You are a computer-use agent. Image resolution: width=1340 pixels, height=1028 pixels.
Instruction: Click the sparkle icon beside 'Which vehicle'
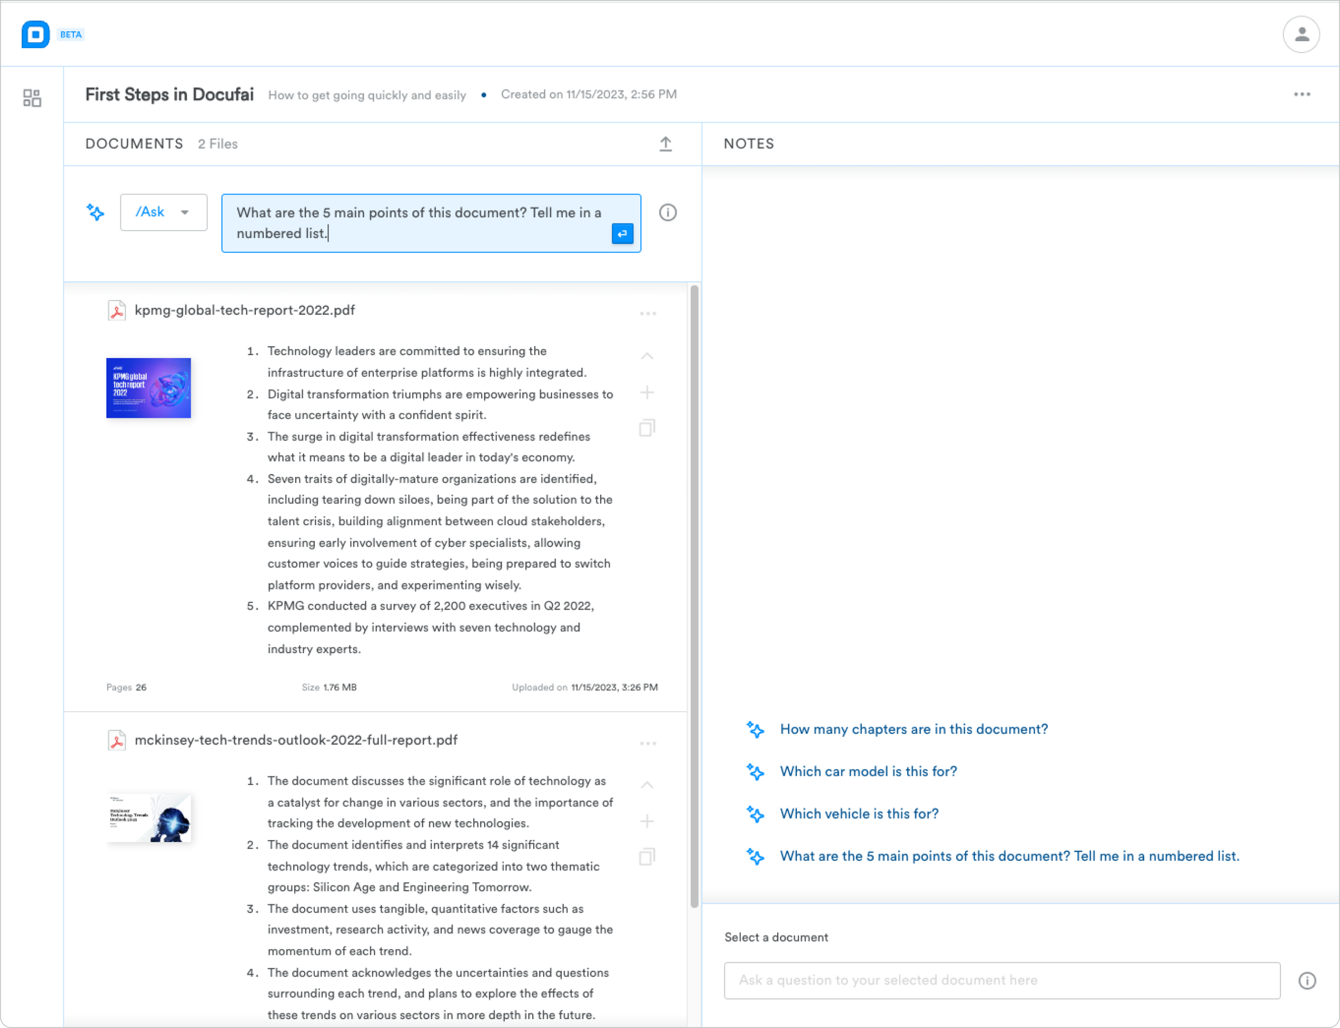[x=755, y=814]
